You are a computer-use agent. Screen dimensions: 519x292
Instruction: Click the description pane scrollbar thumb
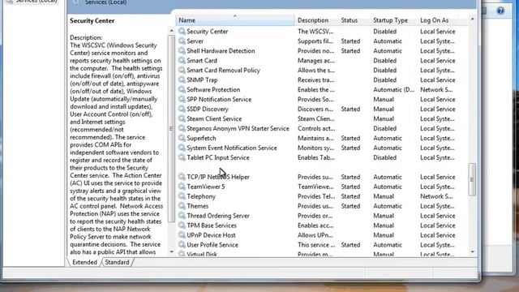171,128
